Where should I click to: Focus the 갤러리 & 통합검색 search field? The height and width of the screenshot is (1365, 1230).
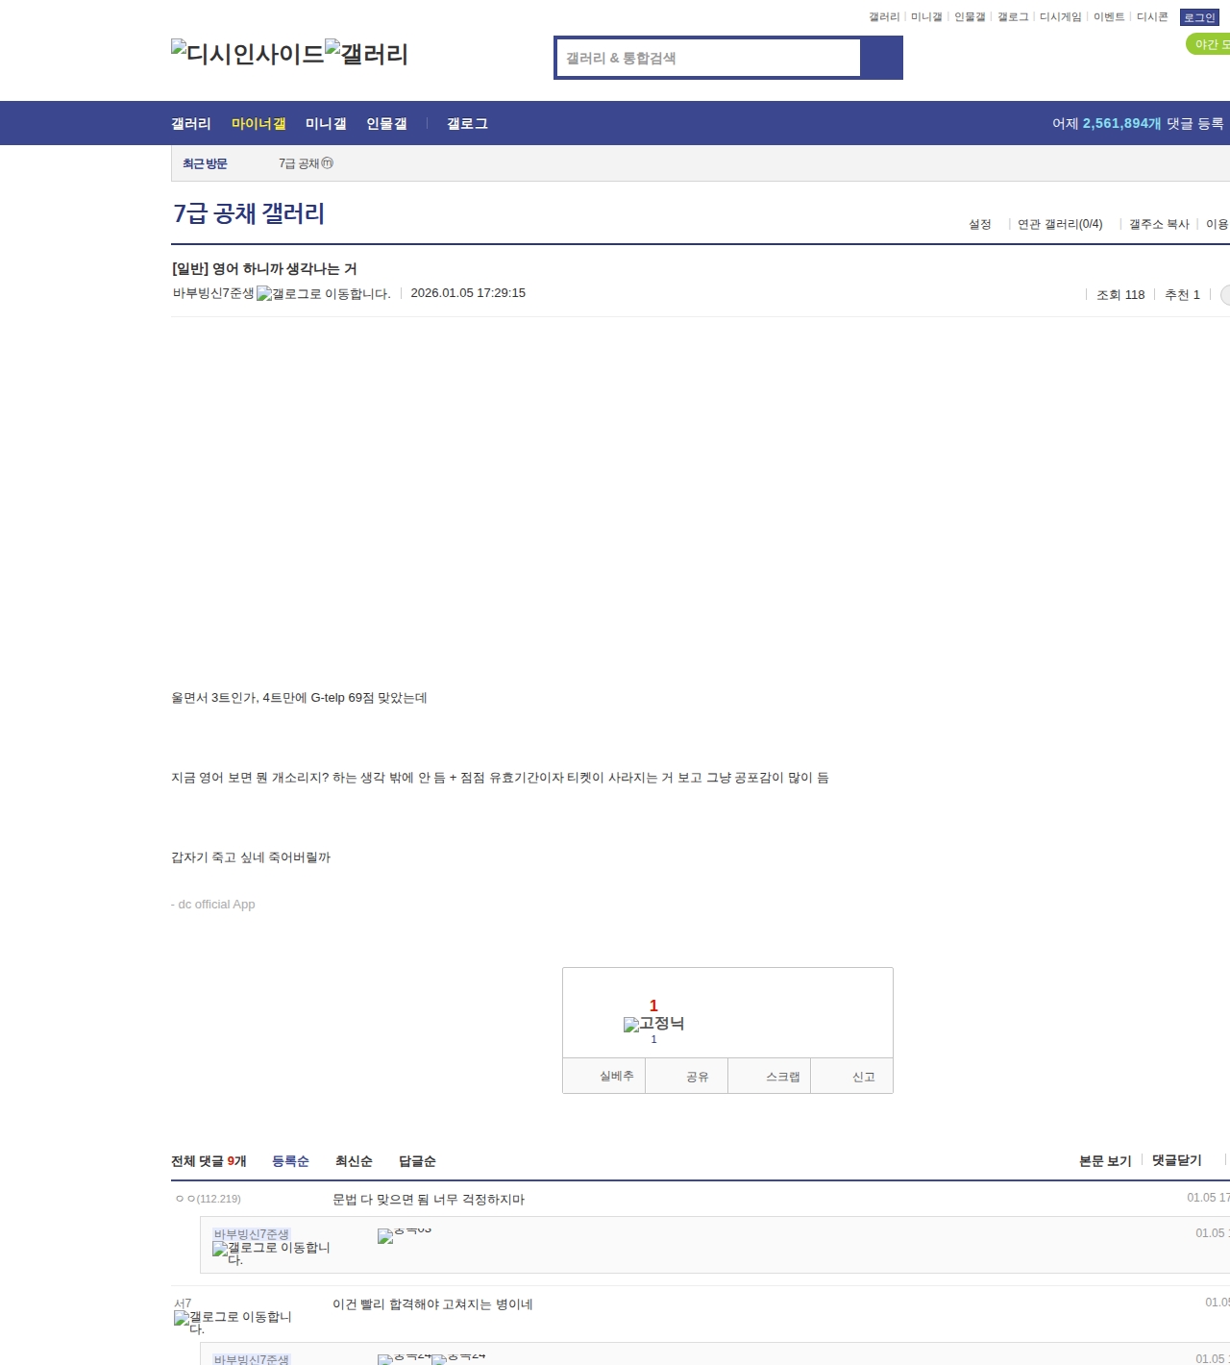709,58
